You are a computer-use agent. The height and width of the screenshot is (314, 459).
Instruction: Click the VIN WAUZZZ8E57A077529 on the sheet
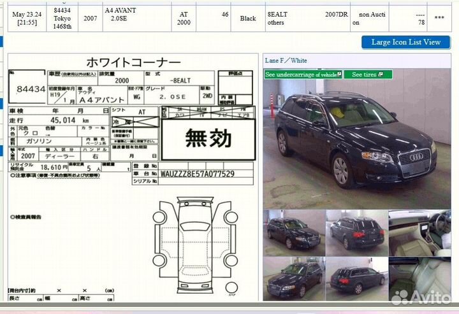[x=198, y=174]
